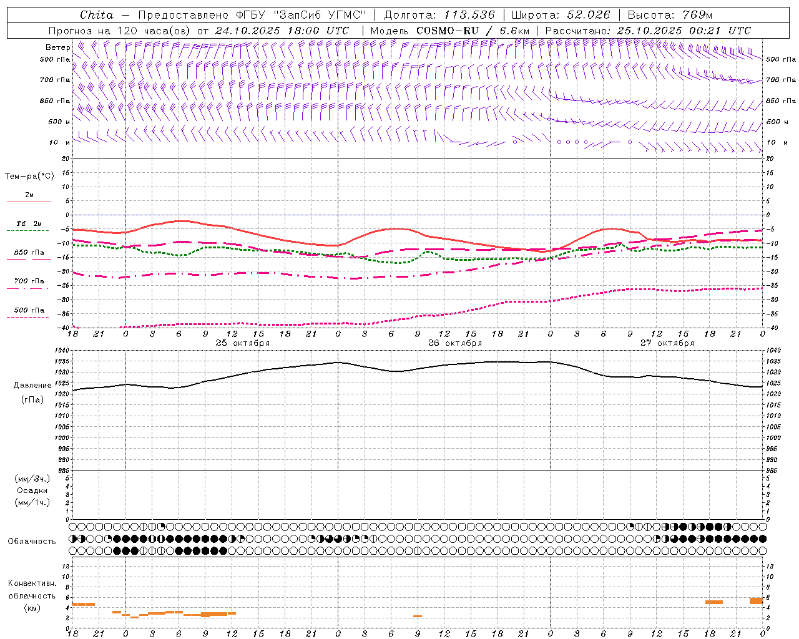Click the "27 октября" date label
The height and width of the screenshot is (639, 799).
[x=667, y=343]
